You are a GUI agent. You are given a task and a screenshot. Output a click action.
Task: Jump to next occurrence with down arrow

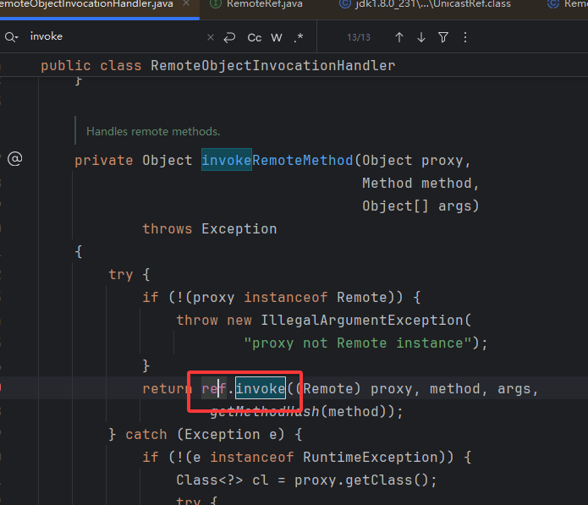[x=421, y=37]
